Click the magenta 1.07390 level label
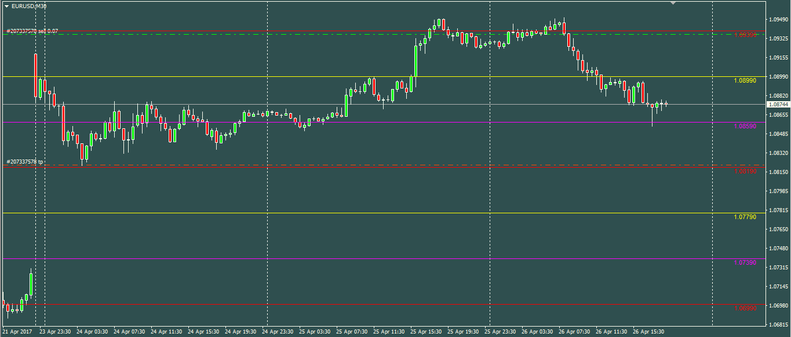Image resolution: width=791 pixels, height=337 pixels. 745,262
